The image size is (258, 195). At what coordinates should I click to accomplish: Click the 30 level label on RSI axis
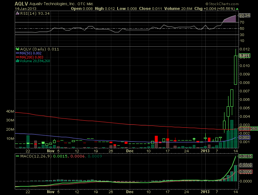point(242,35)
